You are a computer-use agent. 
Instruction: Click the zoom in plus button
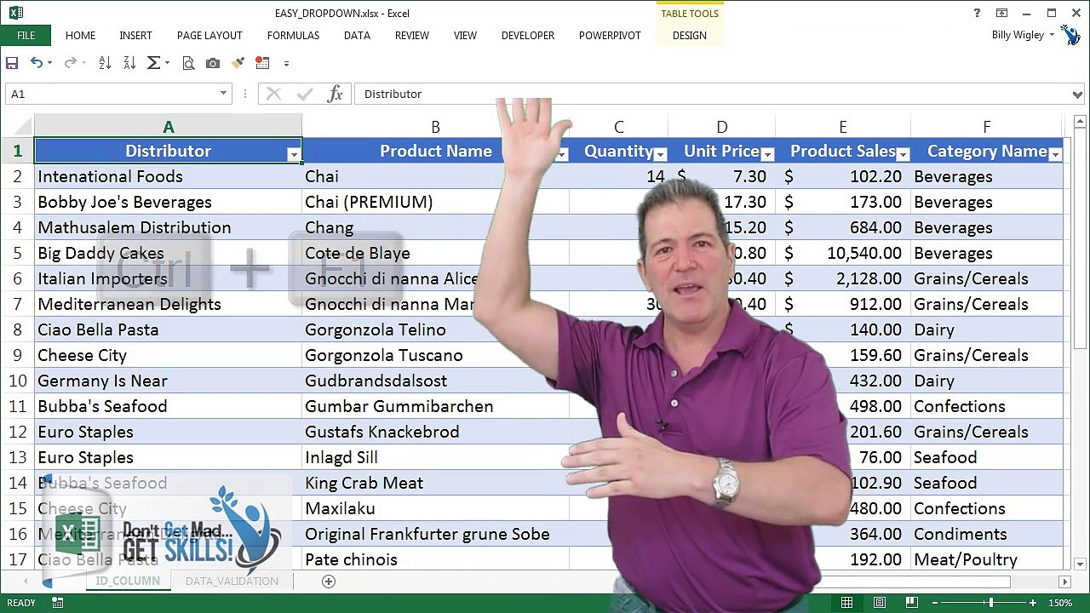[1033, 603]
